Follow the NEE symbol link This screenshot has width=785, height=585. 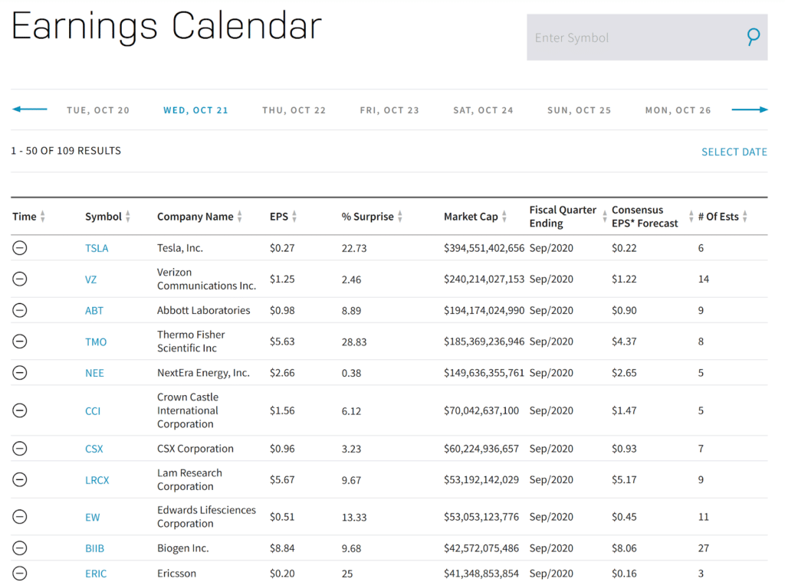click(x=94, y=373)
